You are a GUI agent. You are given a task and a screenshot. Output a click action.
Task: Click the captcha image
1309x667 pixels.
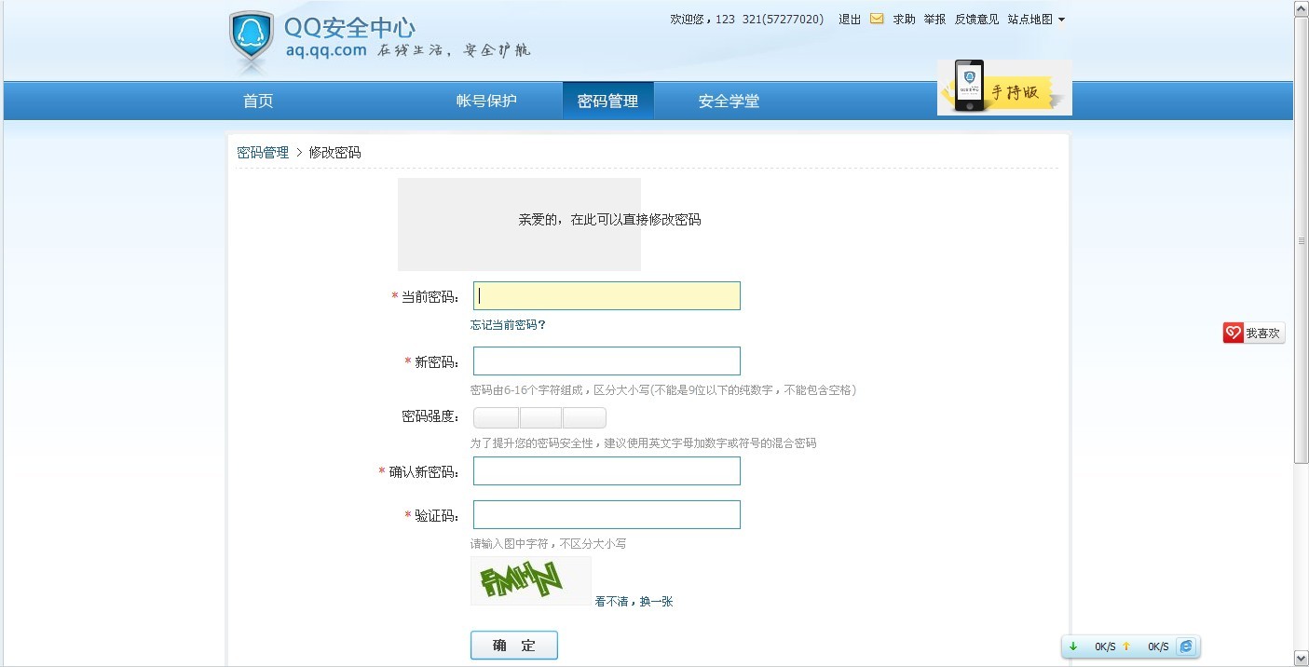point(531,581)
